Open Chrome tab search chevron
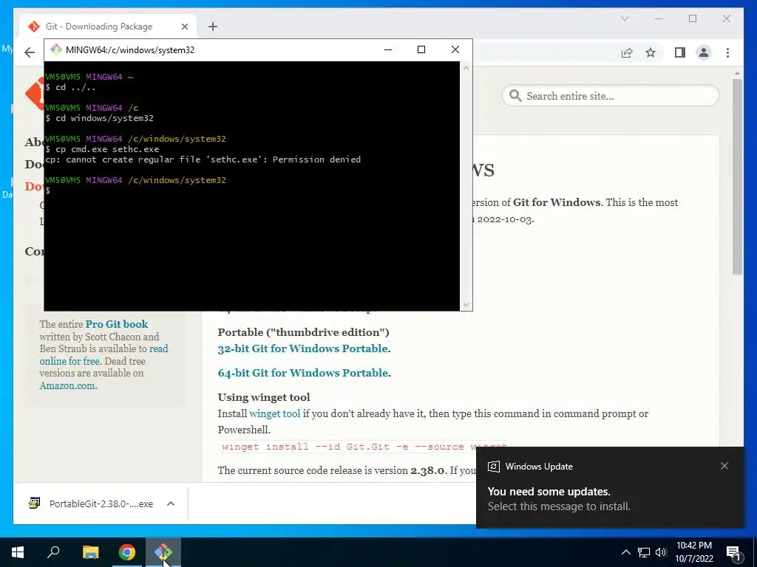The image size is (757, 567). pyautogui.click(x=625, y=18)
